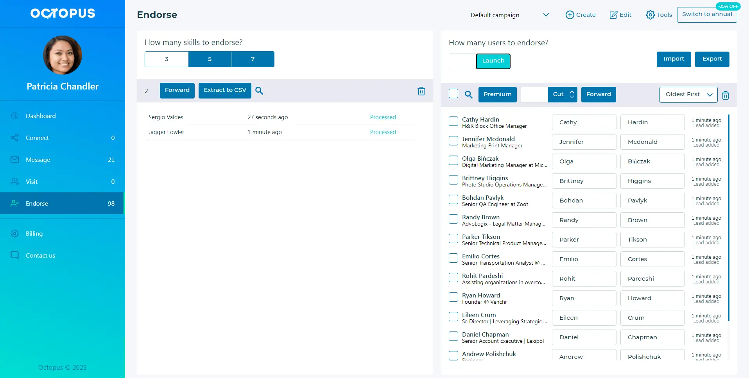Open the Message panel showing 21 items

pos(38,159)
